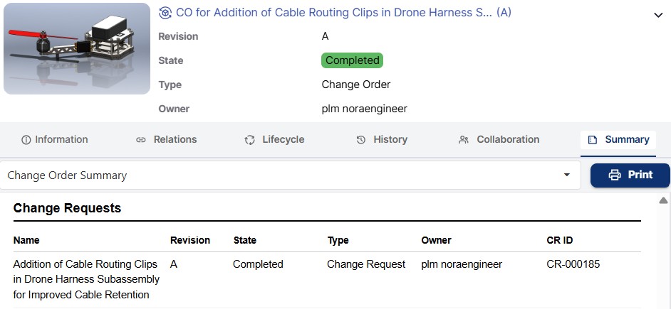
Task: Click the Name column header
Action: point(26,240)
